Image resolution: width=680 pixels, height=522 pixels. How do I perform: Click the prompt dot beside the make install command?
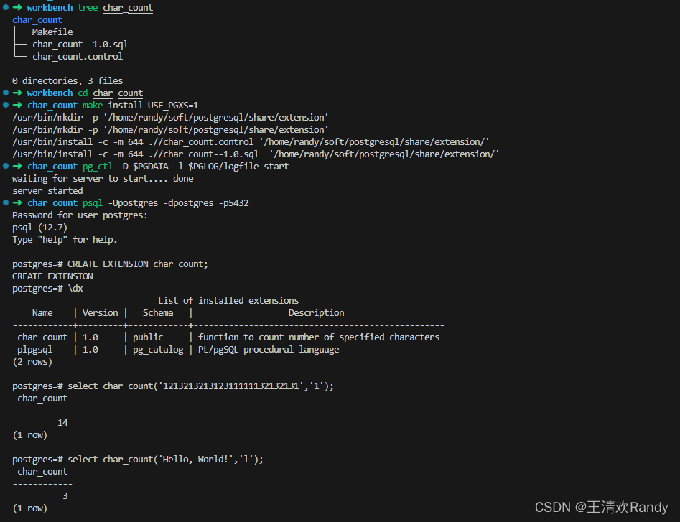(x=7, y=105)
